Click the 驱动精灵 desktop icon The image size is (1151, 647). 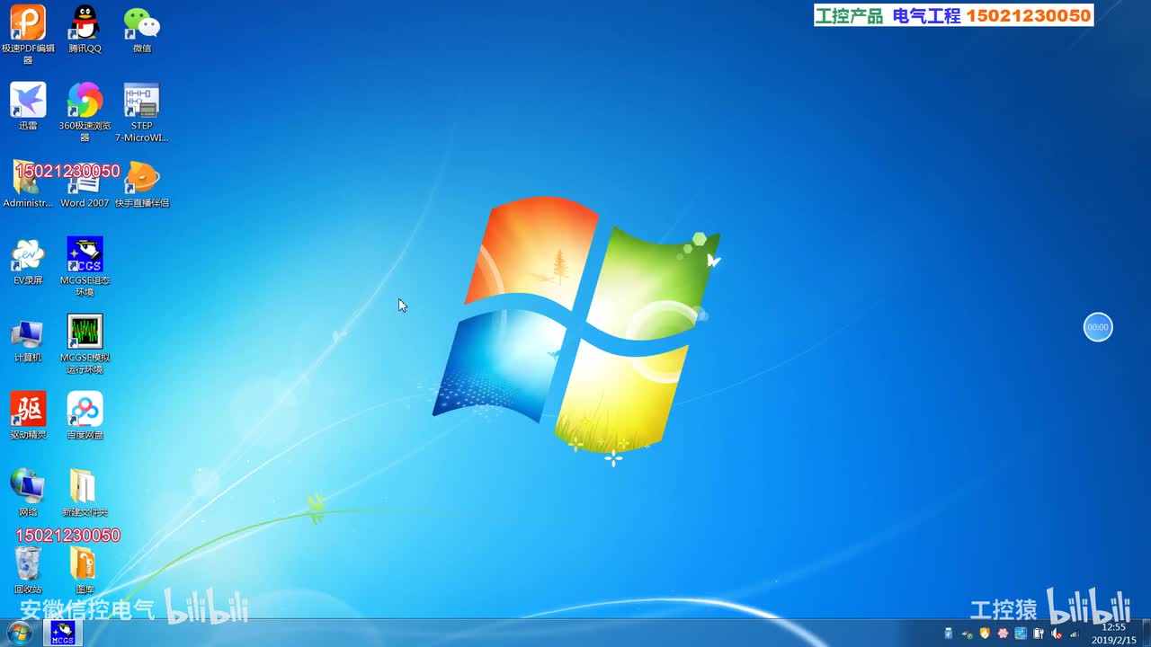[x=28, y=415]
